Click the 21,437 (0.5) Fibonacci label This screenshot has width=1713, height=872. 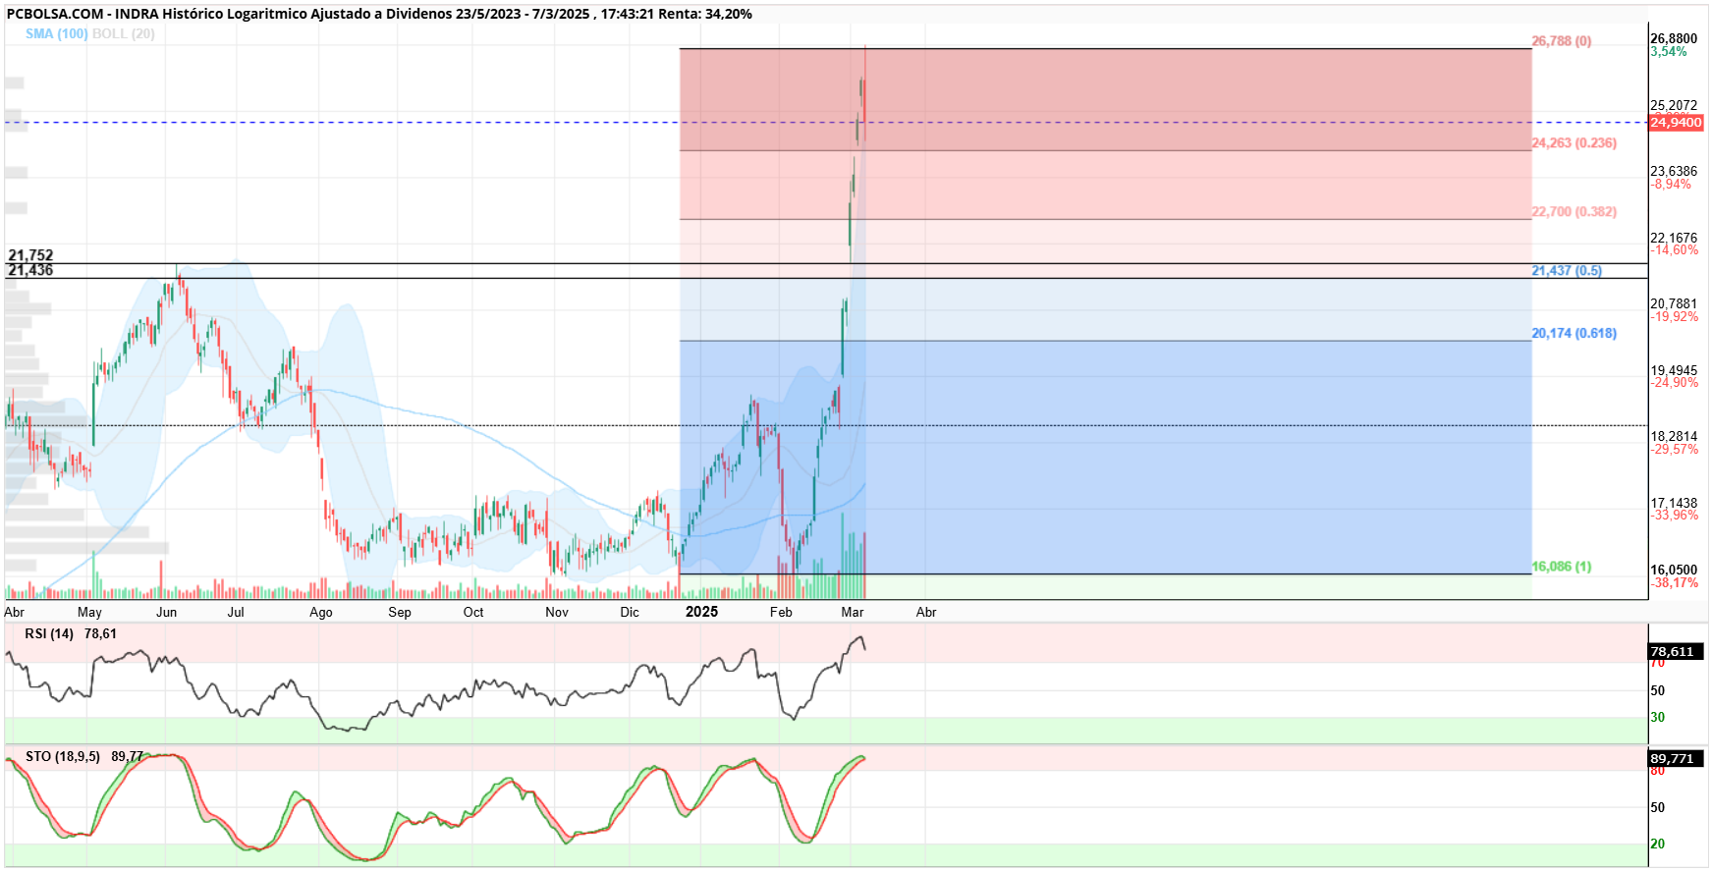1567,271
